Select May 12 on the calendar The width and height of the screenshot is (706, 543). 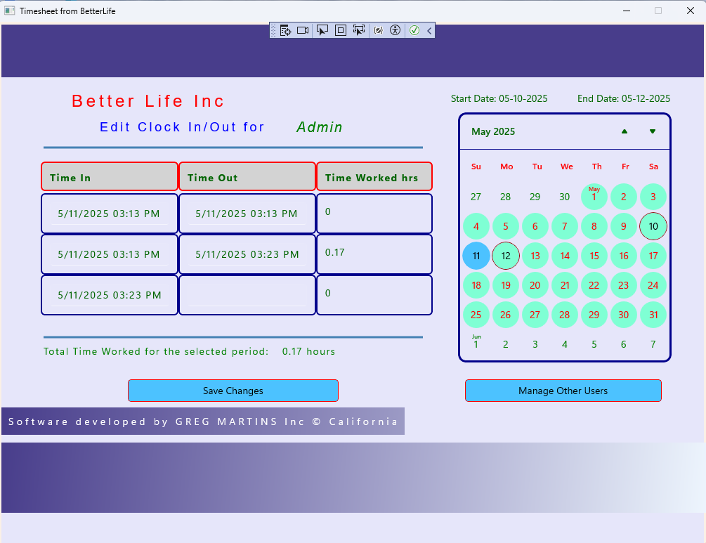click(506, 256)
